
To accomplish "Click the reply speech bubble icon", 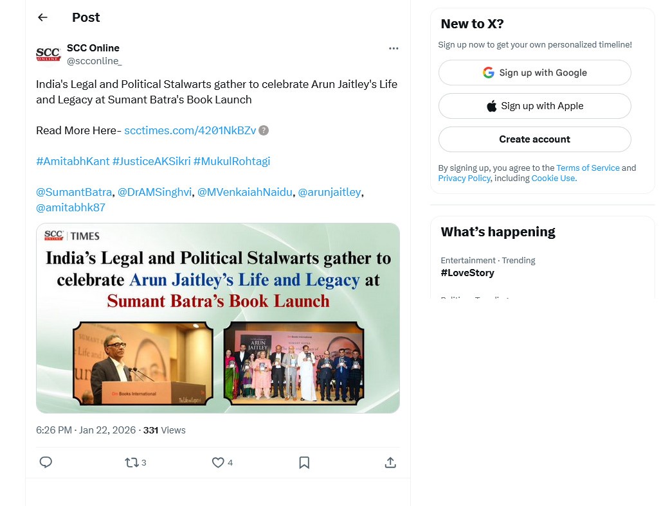I will coord(46,462).
